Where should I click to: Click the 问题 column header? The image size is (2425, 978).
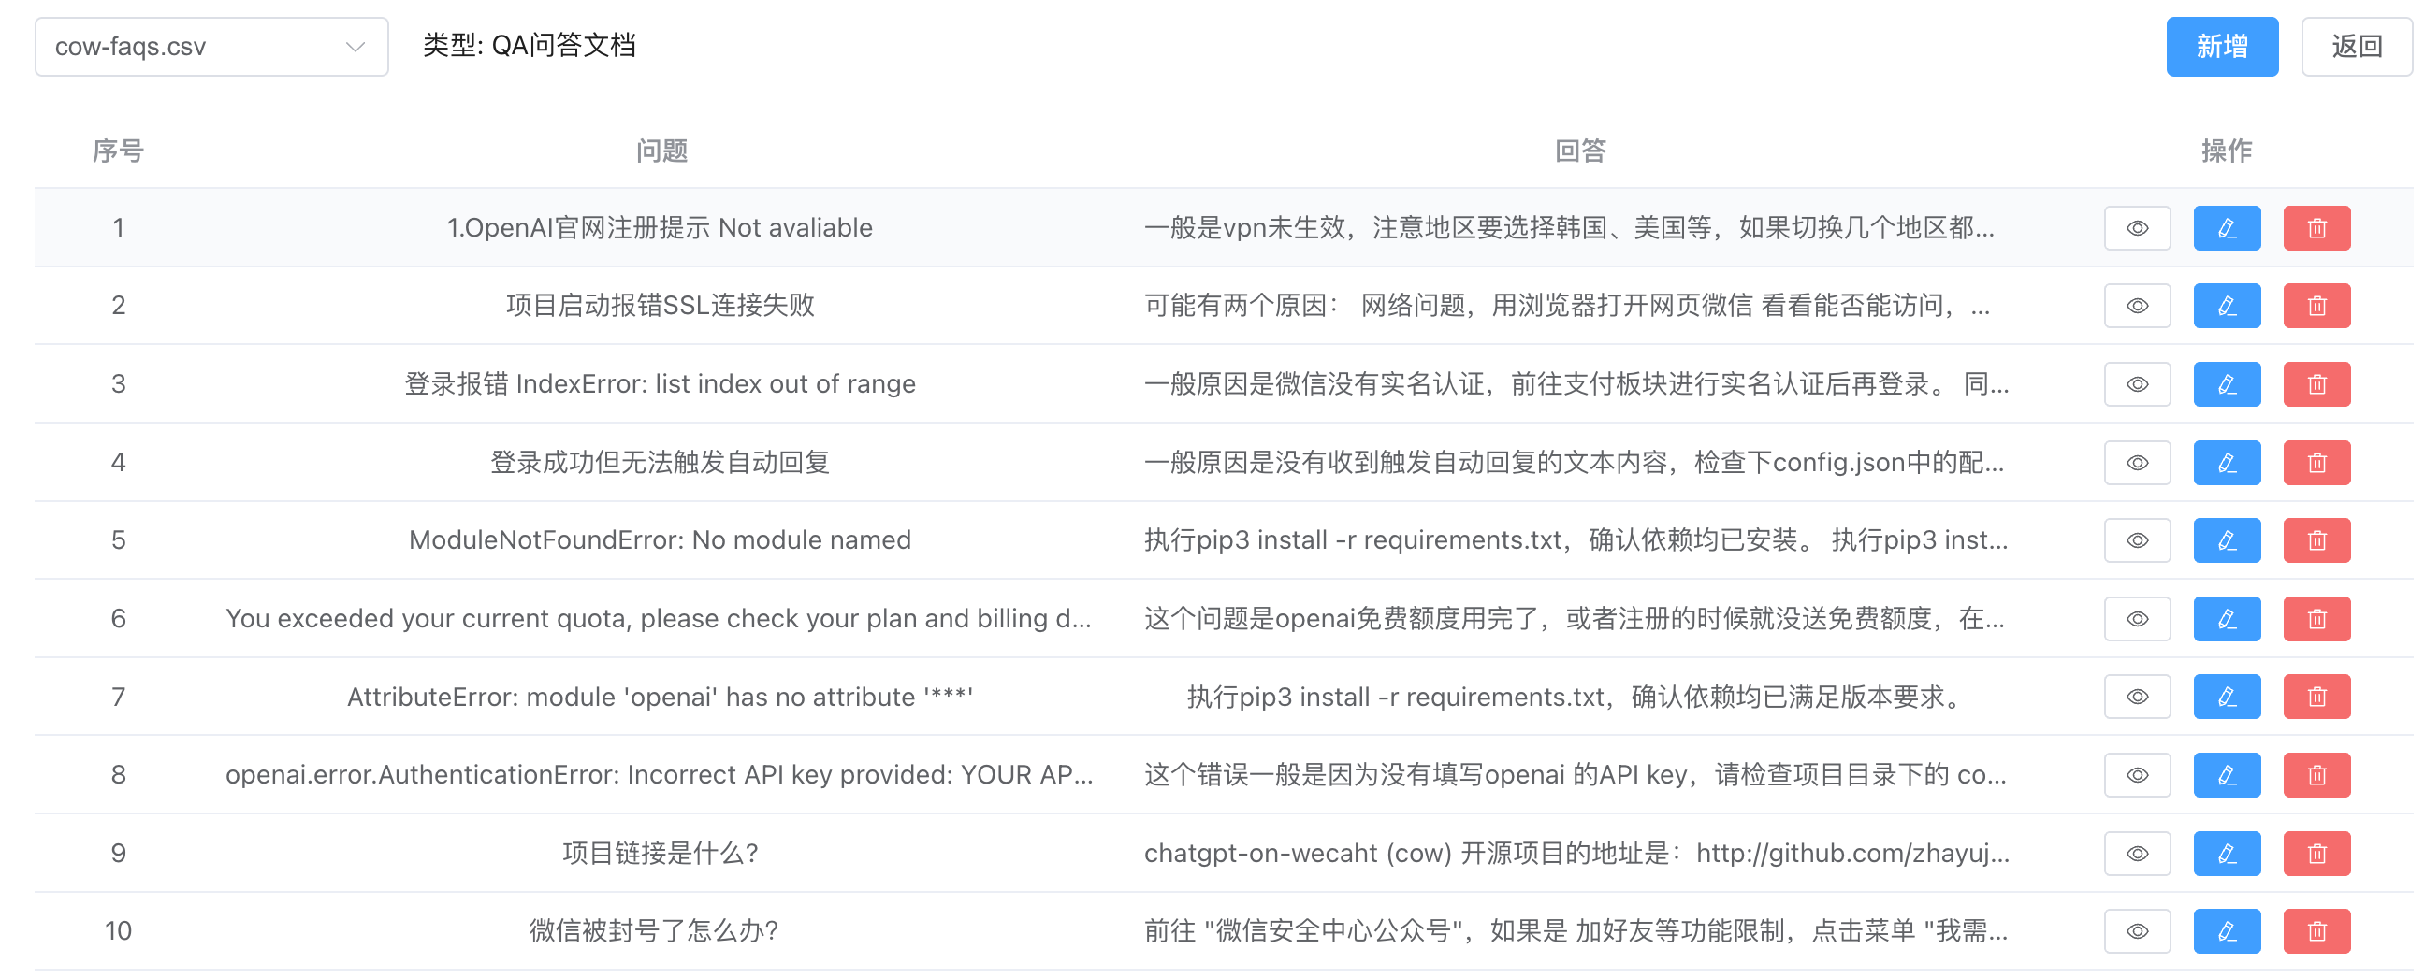click(x=661, y=151)
